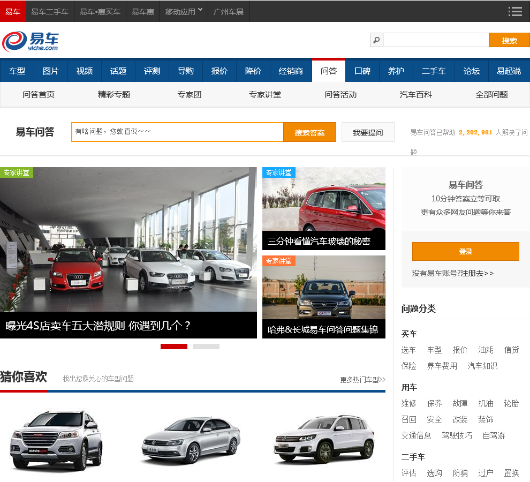The width and height of the screenshot is (530, 482).
Task: Select the active 问答 nav tab
Action: (x=329, y=70)
